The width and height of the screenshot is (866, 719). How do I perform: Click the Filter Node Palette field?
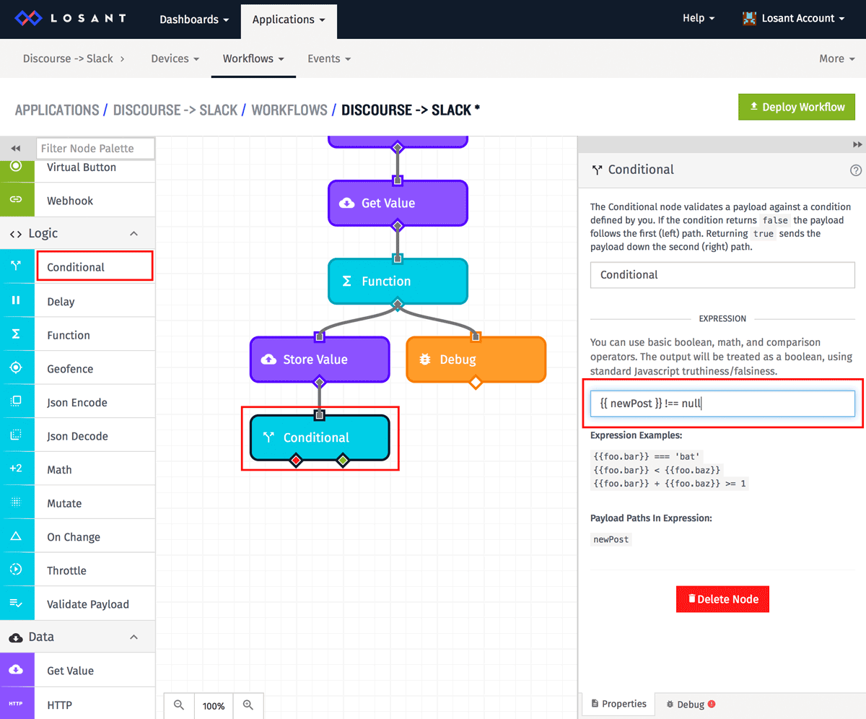click(95, 148)
